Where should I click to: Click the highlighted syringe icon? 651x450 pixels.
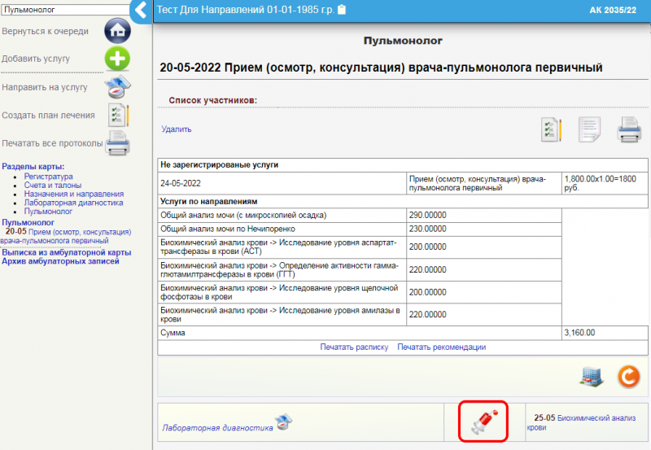click(483, 422)
